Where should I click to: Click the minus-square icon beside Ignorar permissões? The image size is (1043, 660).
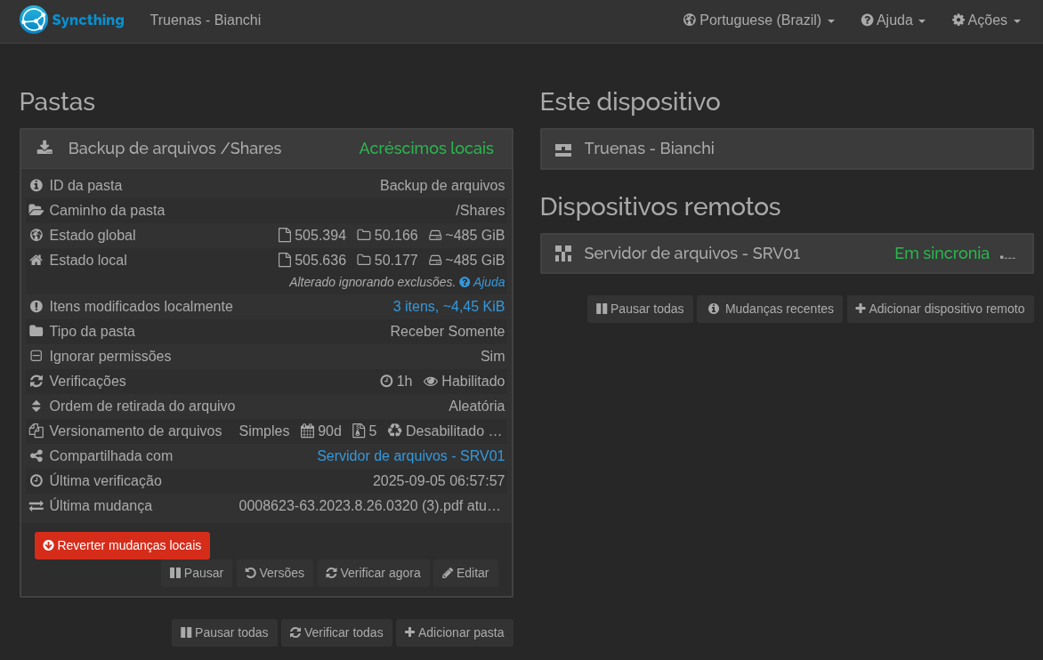coord(36,357)
